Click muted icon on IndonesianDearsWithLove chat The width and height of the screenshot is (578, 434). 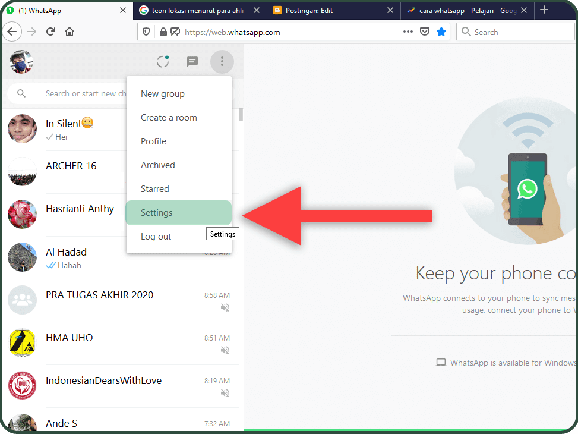click(x=225, y=393)
